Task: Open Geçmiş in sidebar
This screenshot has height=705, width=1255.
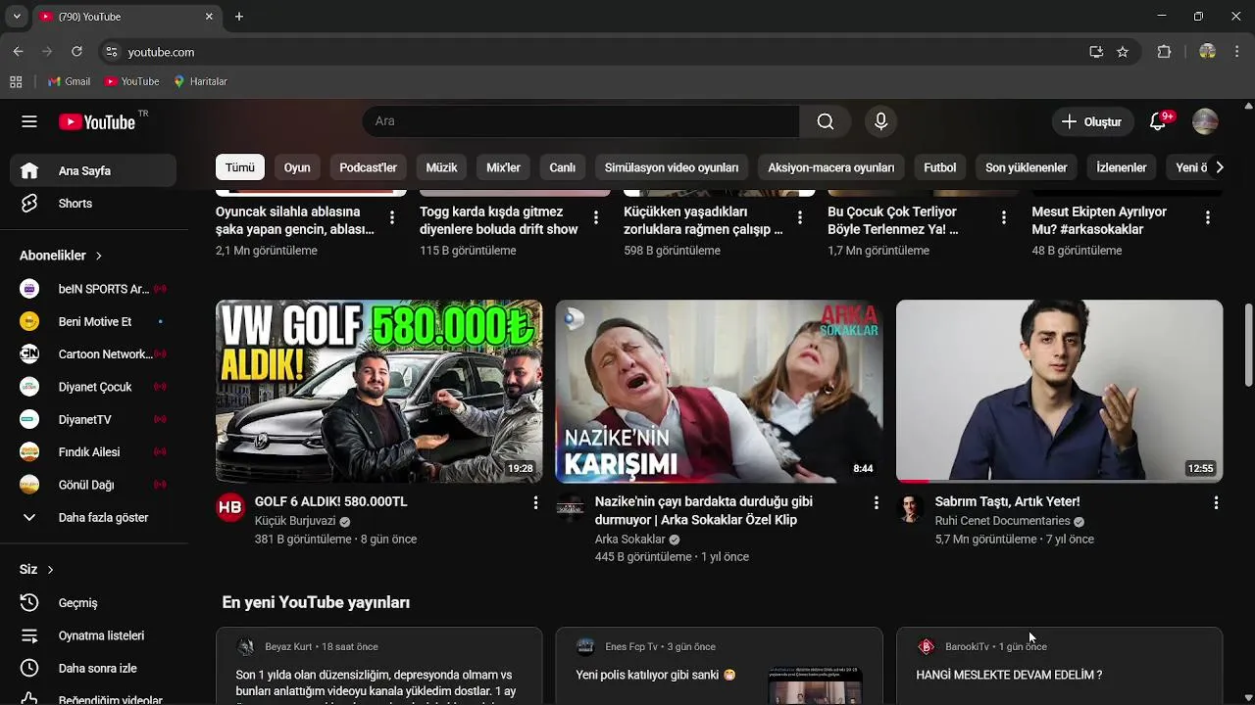Action: (94, 603)
